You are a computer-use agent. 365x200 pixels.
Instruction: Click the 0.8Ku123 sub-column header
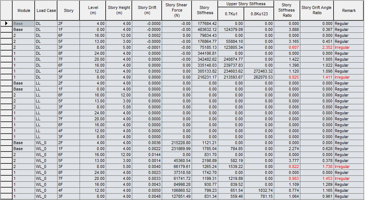tap(259, 14)
